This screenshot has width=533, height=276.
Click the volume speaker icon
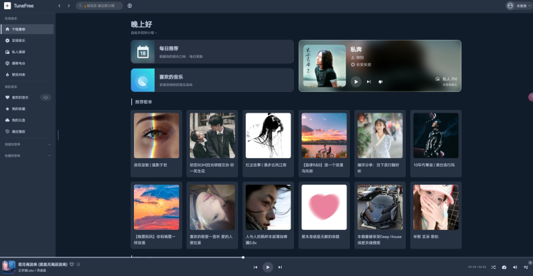click(515, 267)
